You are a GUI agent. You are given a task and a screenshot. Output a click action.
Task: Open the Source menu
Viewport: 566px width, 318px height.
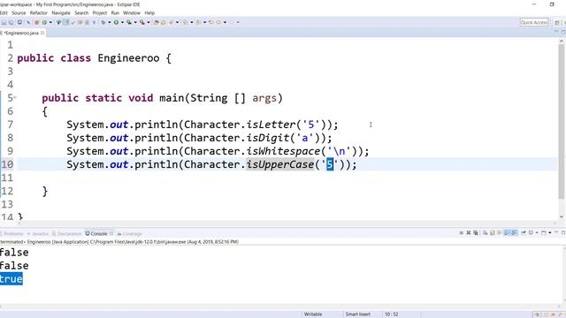coord(19,13)
